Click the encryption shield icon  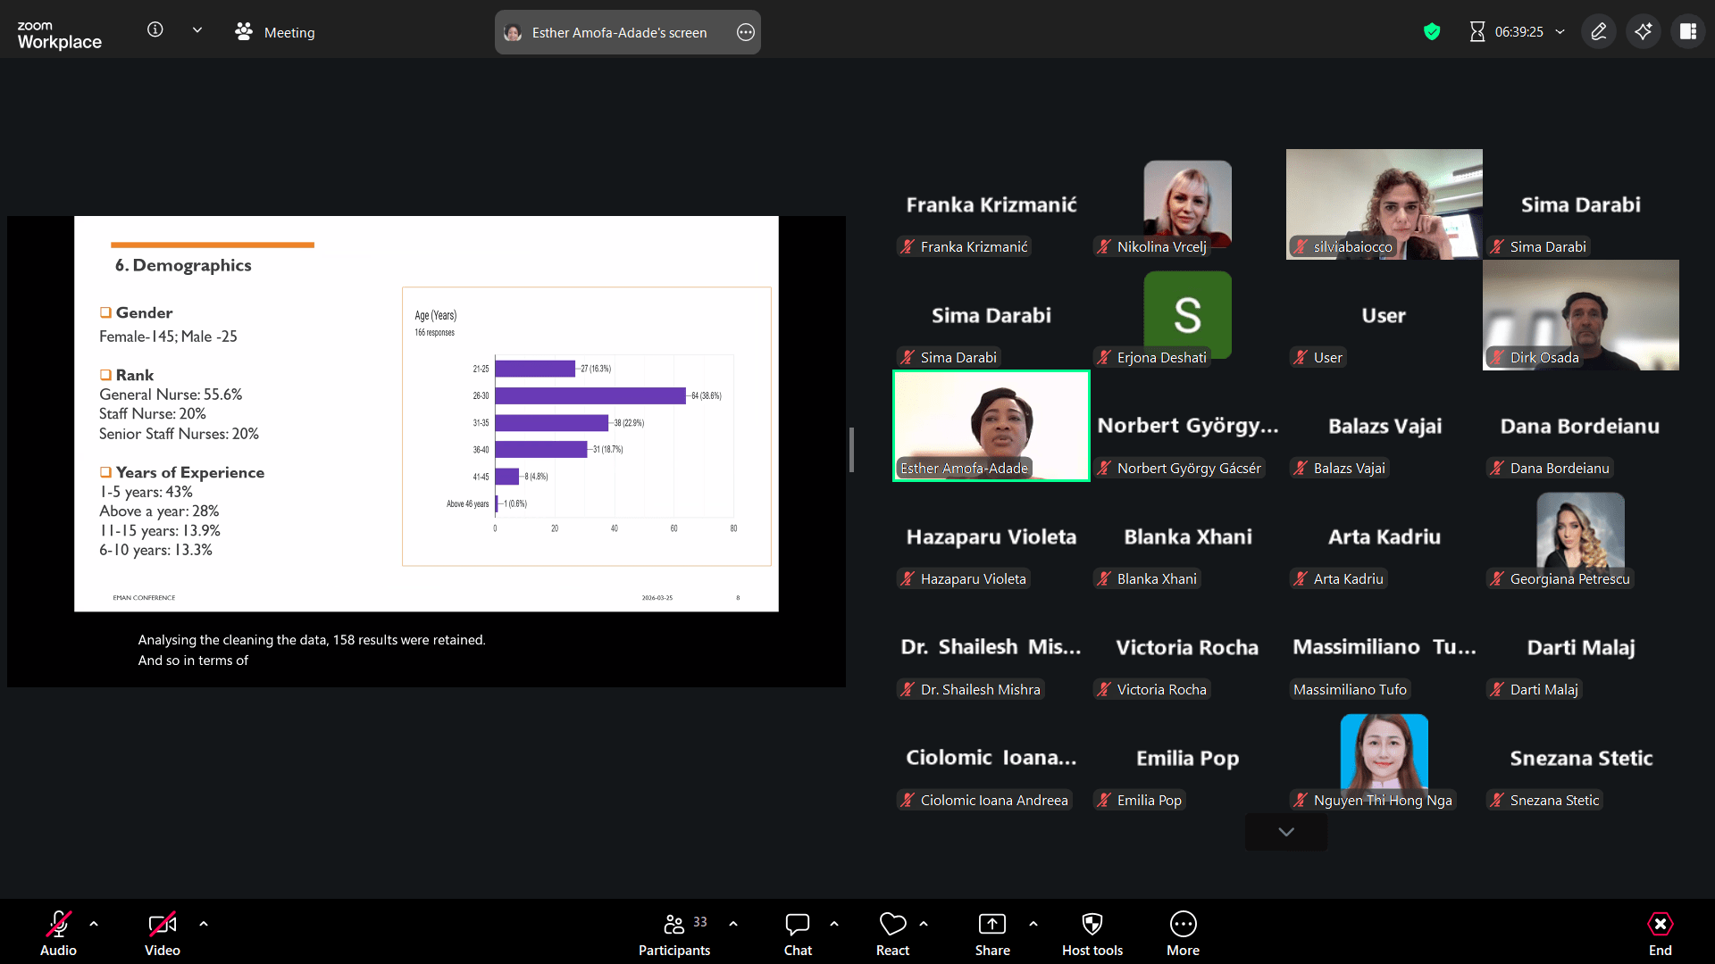coord(1432,32)
